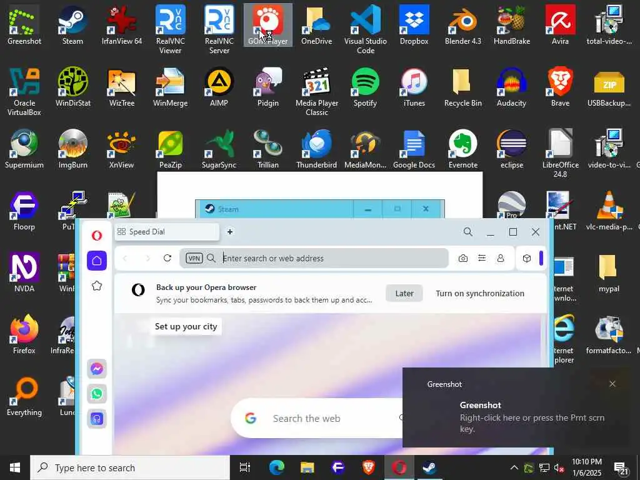
Task: Toggle the VPN badge in address bar
Action: pyautogui.click(x=194, y=258)
